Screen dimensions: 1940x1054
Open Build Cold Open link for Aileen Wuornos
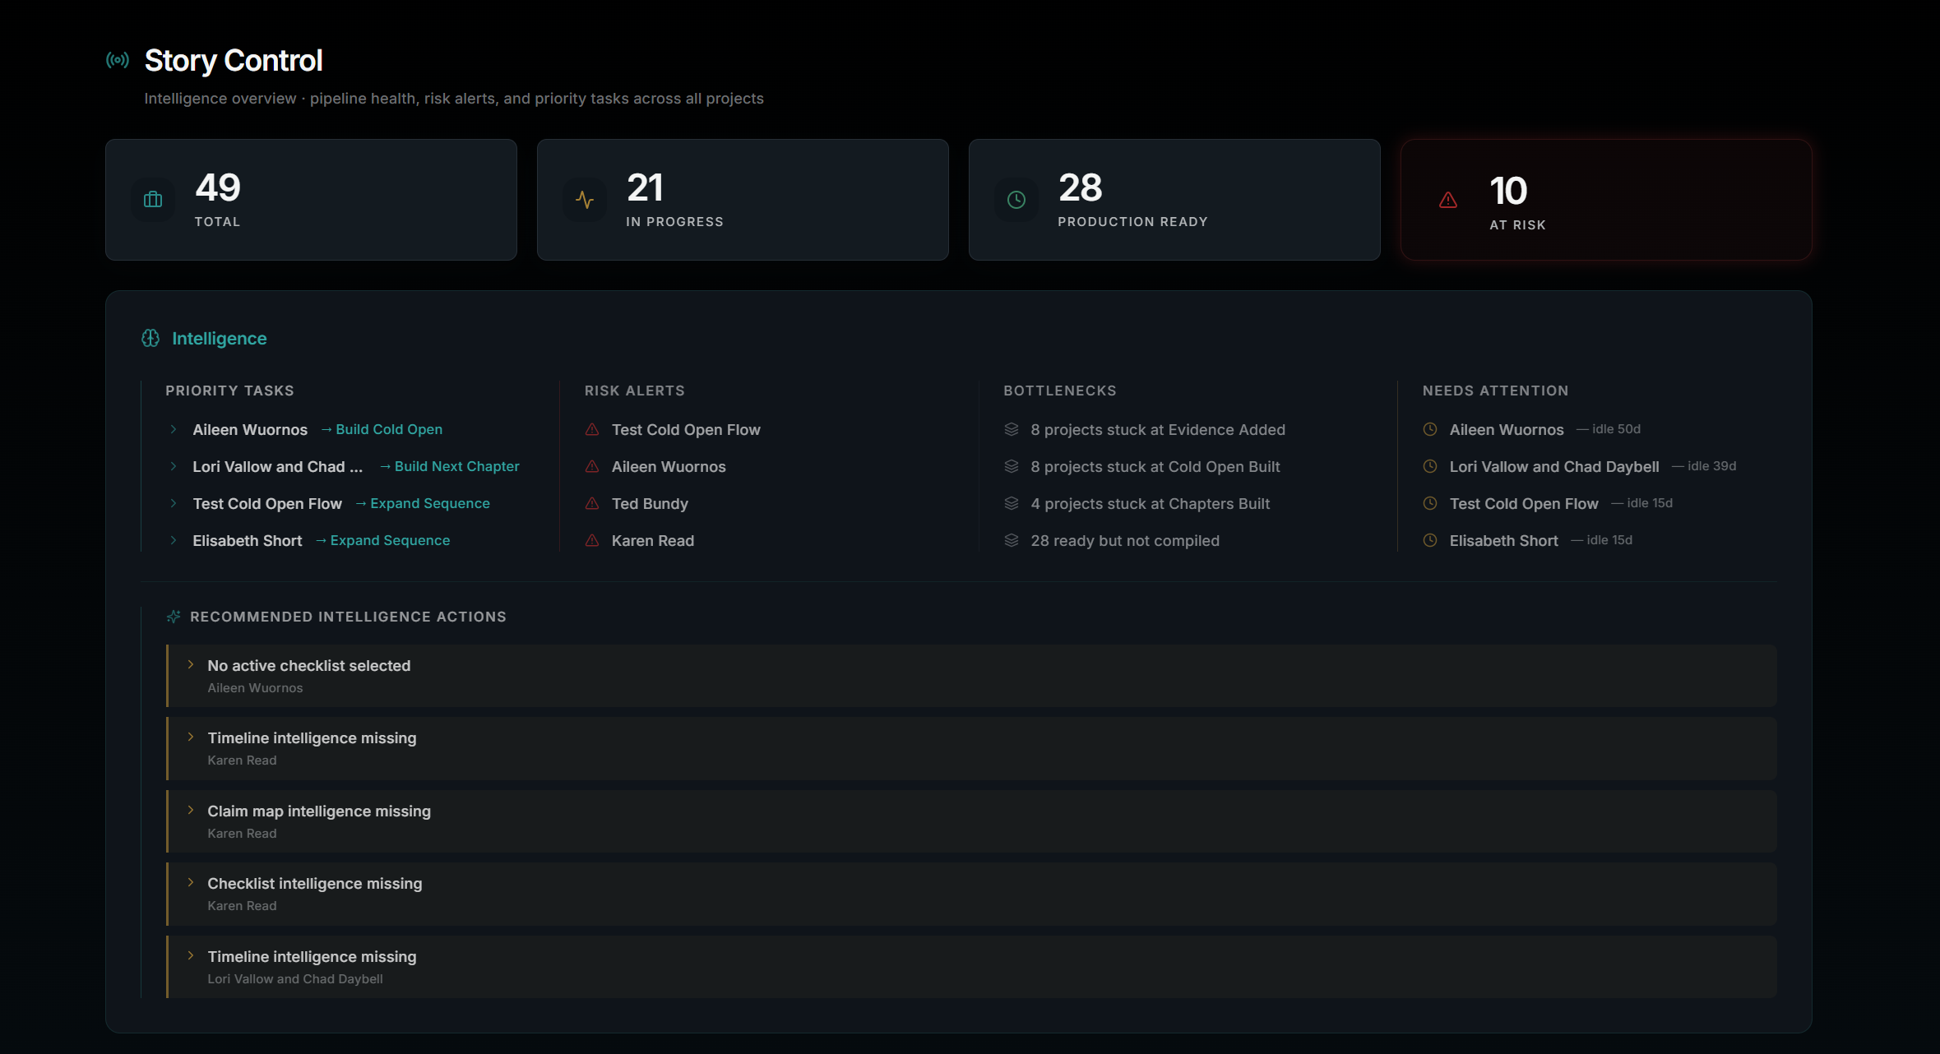click(388, 429)
